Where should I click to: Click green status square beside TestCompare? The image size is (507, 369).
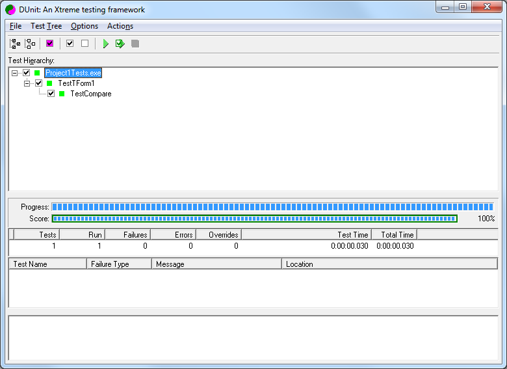pyautogui.click(x=62, y=94)
